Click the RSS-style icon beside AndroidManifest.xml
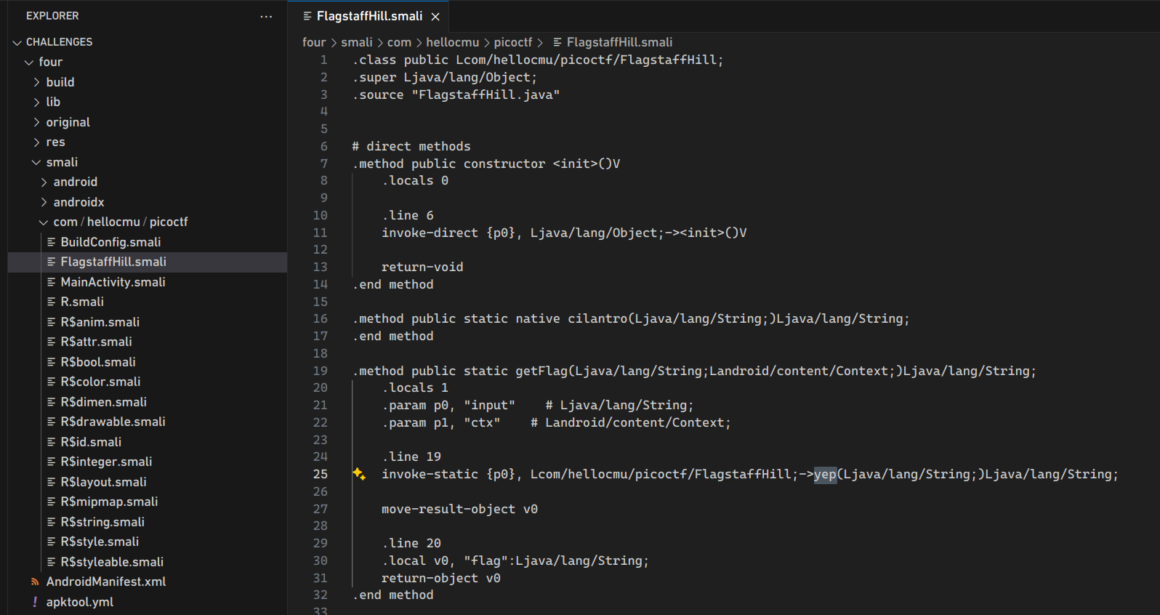The image size is (1160, 615). click(35, 582)
